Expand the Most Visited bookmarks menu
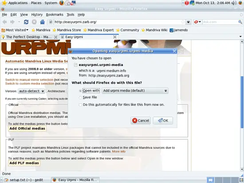Image resolution: width=244 pixels, height=183 pixels. point(15,30)
